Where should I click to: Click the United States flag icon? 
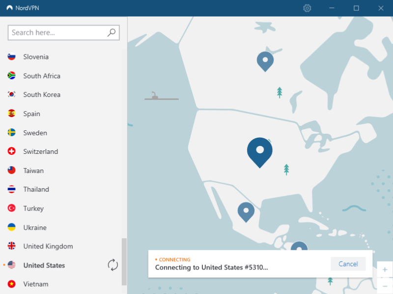[x=11, y=265]
